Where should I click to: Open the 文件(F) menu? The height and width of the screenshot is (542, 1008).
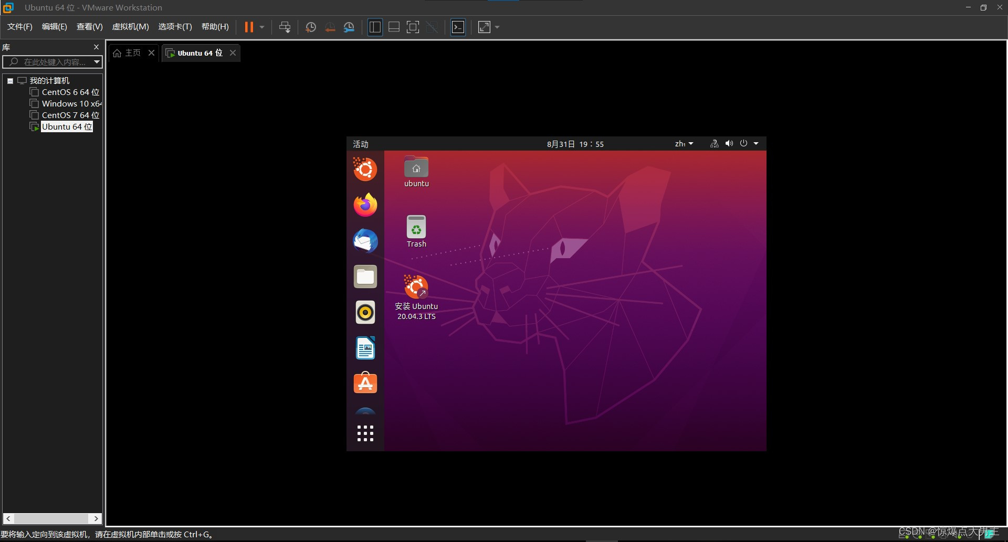point(20,27)
